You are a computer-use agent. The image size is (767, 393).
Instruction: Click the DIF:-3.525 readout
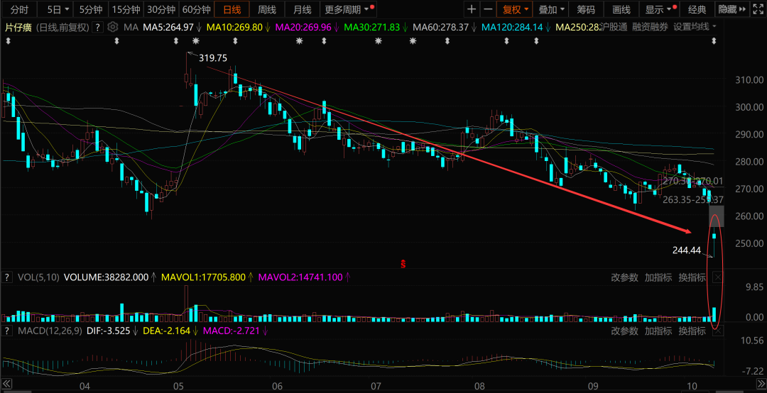point(108,331)
